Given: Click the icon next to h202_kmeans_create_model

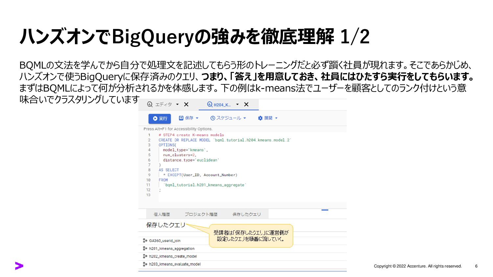Looking at the screenshot, I should click(x=145, y=256).
